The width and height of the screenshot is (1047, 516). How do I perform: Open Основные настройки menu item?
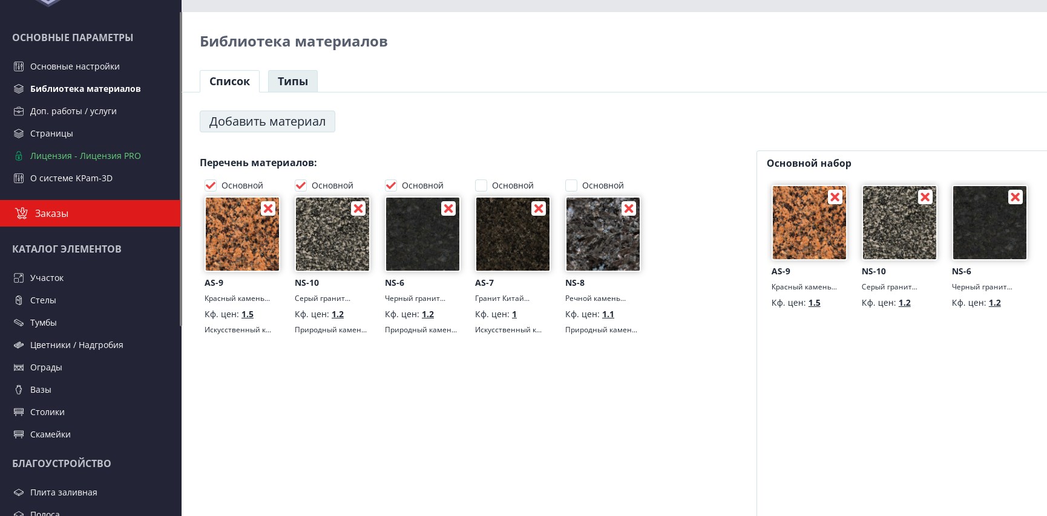coord(75,66)
